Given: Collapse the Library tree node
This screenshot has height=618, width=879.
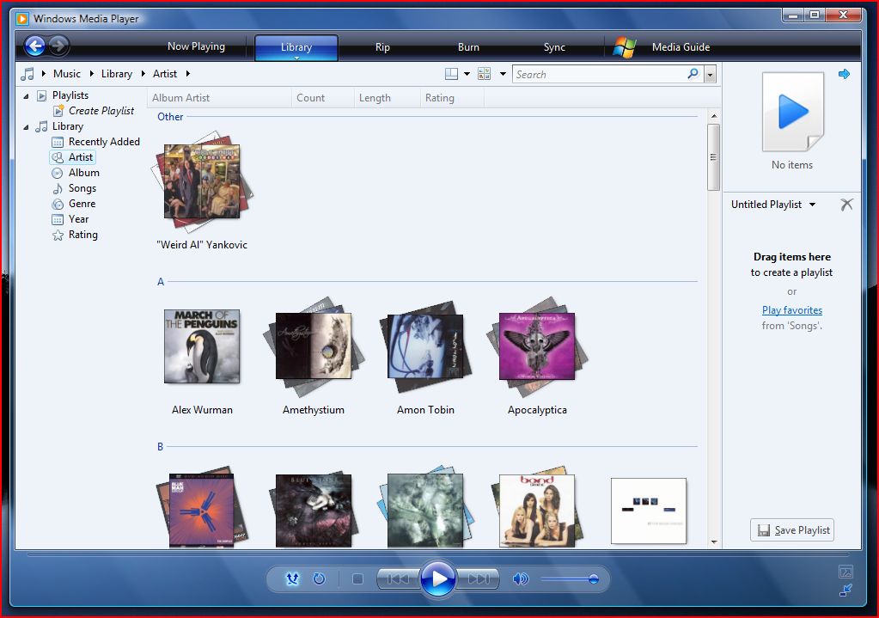Looking at the screenshot, I should click(26, 127).
